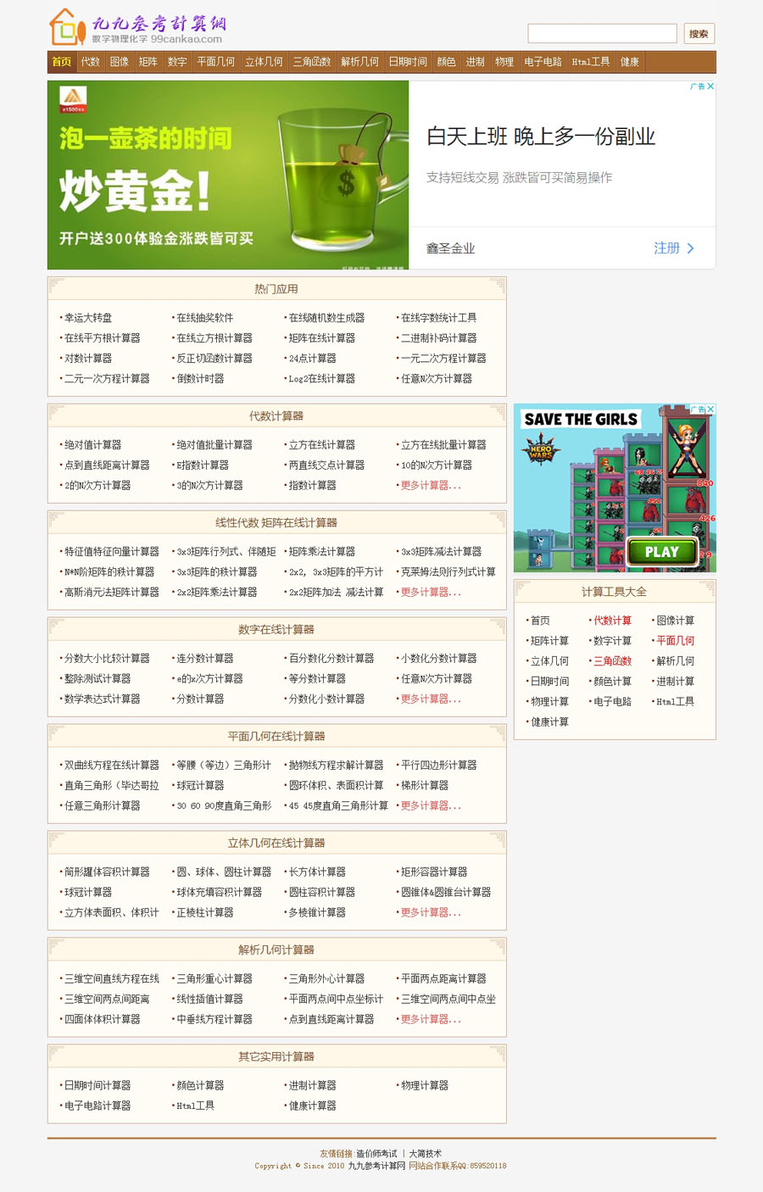Close the top banner advertisement

710,86
